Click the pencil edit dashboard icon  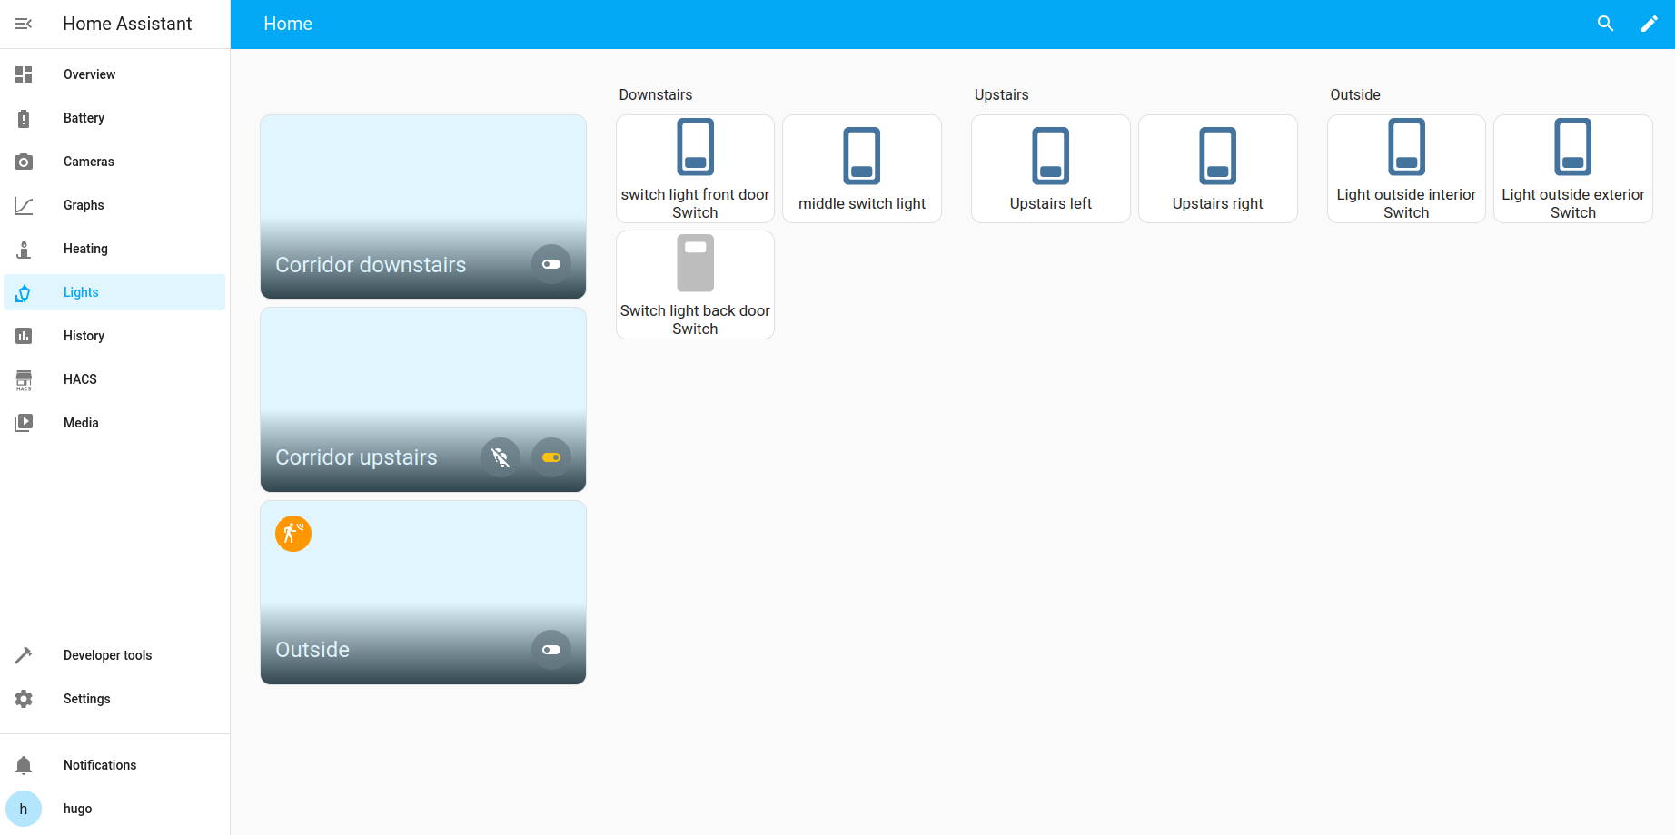click(x=1649, y=24)
